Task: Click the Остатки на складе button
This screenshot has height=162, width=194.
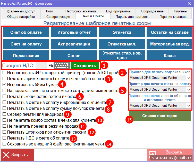Action: click(x=170, y=33)
